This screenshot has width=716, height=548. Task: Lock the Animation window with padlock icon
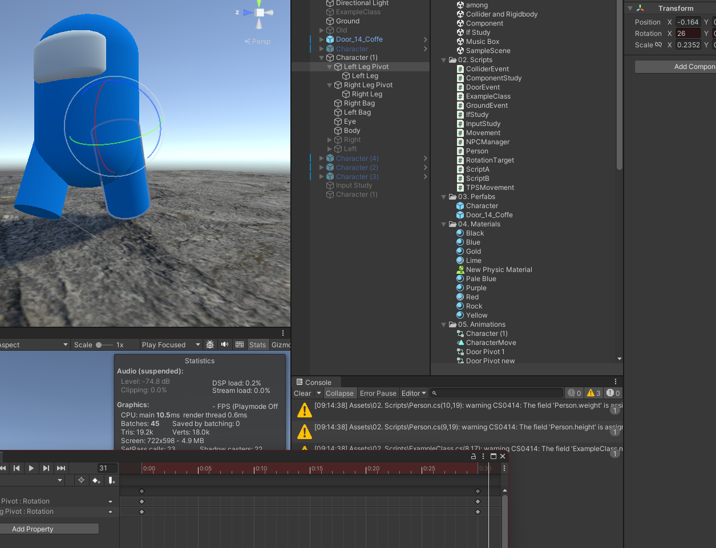pyautogui.click(x=474, y=456)
